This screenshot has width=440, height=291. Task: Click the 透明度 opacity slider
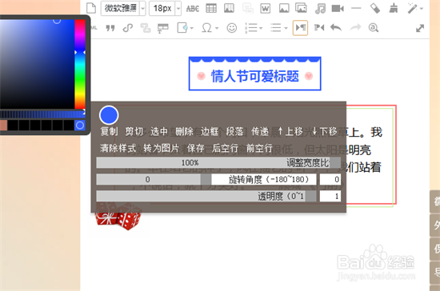206,196
